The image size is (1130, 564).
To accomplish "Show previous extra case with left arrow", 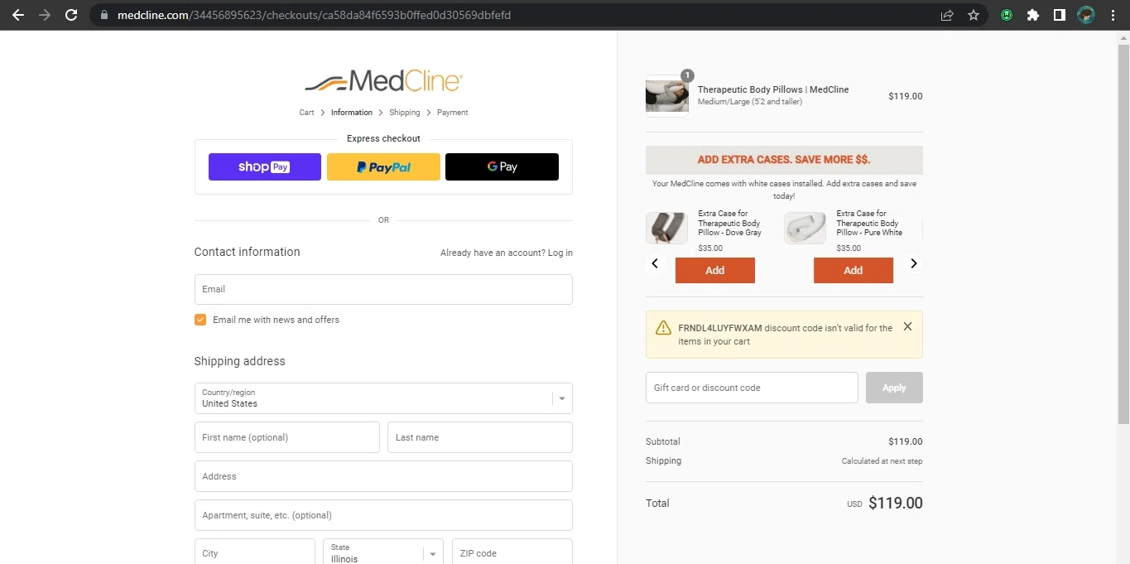I will click(x=655, y=263).
